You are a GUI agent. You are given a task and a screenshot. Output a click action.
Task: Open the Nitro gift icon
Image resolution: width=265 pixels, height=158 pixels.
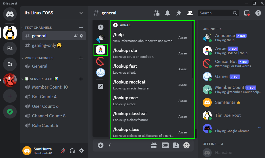pyautogui.click(x=154, y=145)
